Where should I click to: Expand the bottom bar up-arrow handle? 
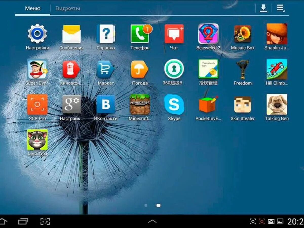[x=152, y=221]
